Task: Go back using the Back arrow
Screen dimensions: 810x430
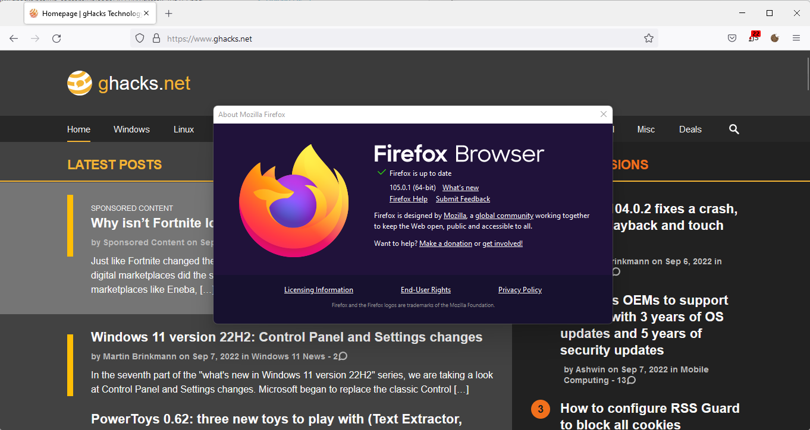Action: [x=14, y=39]
